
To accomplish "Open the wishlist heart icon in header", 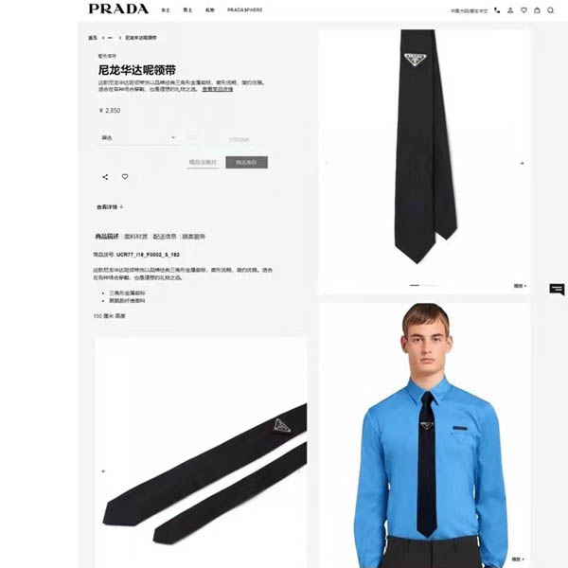I will [x=524, y=10].
